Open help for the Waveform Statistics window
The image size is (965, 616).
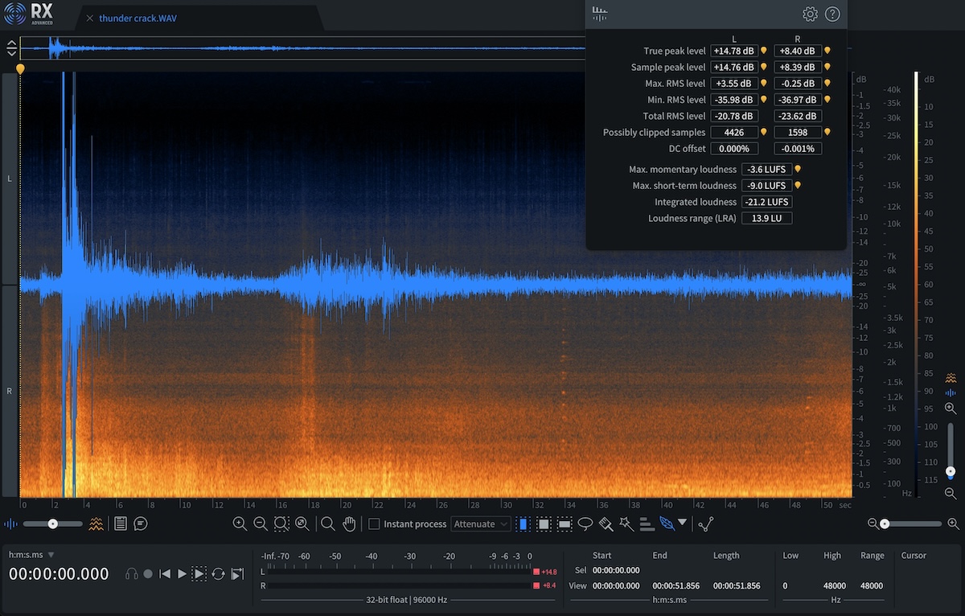click(832, 14)
